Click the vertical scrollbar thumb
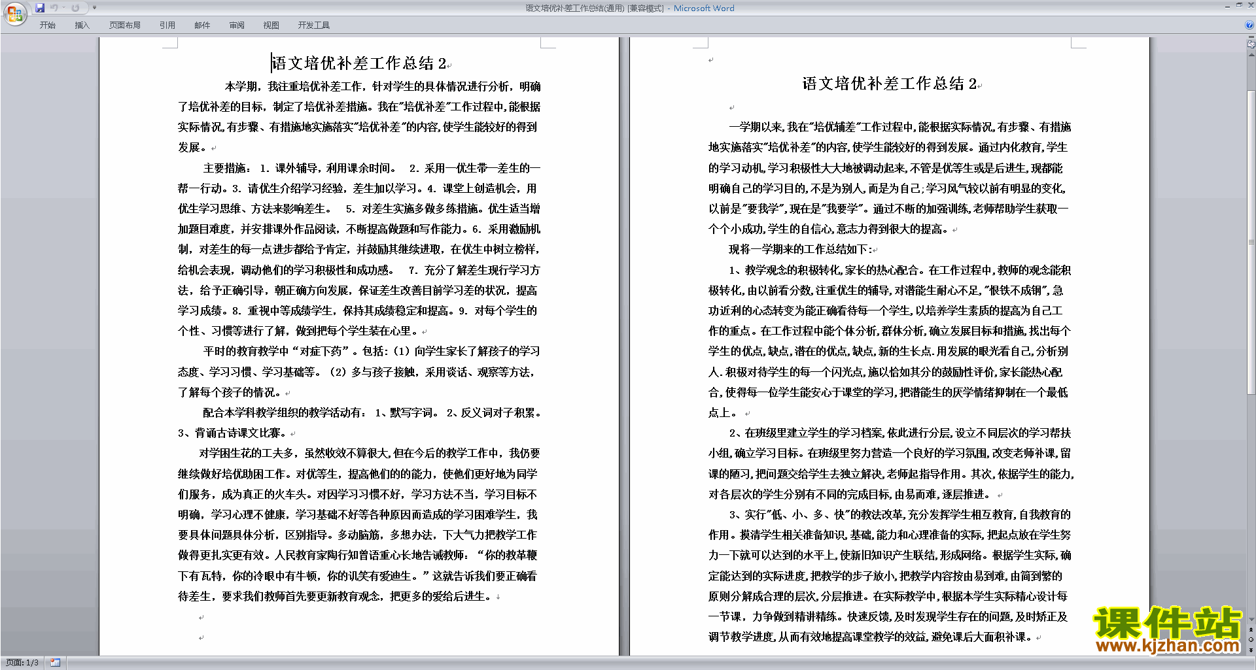This screenshot has height=670, width=1256. [x=1251, y=242]
